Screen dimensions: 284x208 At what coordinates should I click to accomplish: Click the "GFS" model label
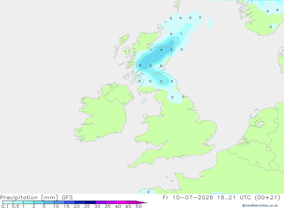(x=67, y=197)
